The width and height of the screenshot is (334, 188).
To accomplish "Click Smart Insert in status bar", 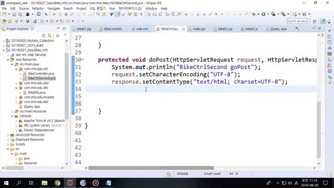I will (x=212, y=174).
